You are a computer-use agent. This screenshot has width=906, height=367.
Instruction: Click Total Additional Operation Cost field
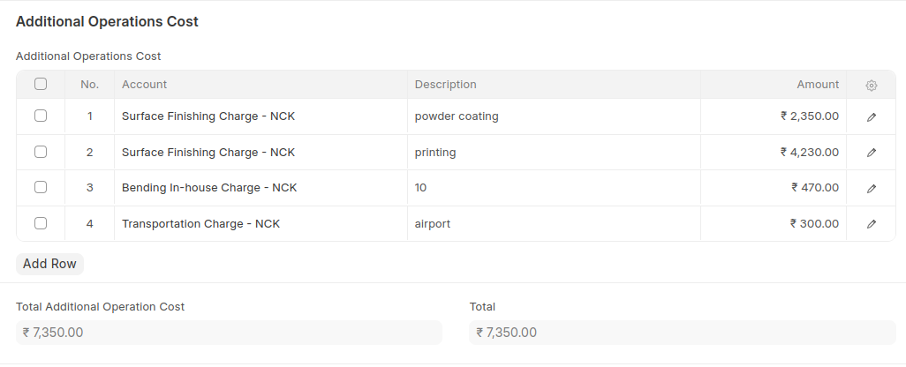[229, 333]
